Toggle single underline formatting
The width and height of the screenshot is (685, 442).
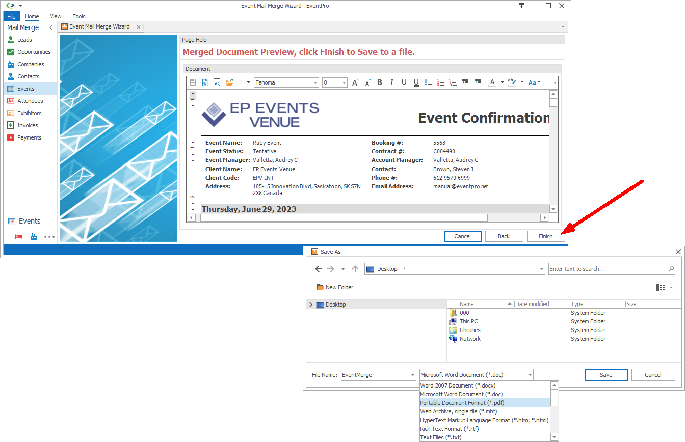[404, 82]
